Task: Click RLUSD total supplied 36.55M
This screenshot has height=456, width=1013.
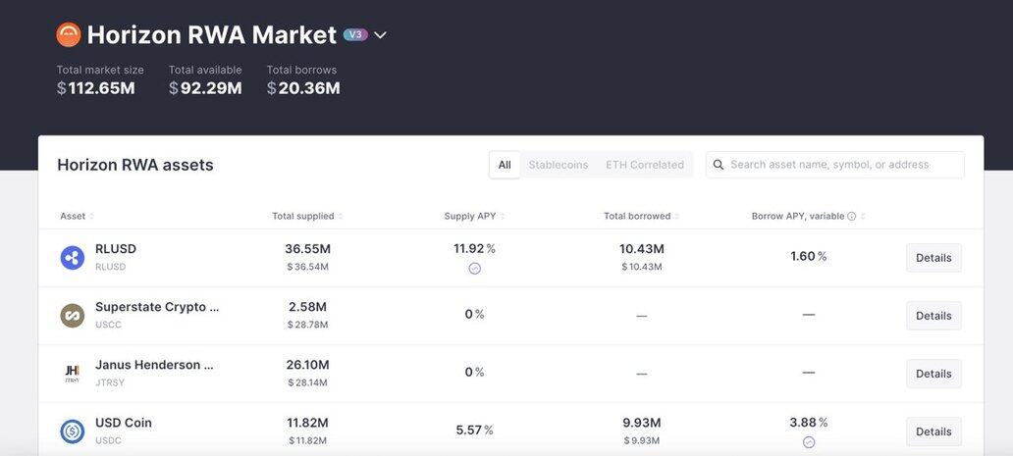Action: tap(307, 249)
